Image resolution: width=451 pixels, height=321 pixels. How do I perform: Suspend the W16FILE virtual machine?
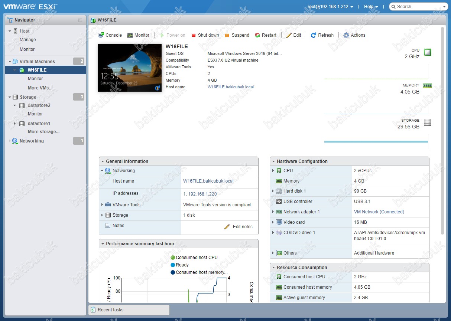click(237, 35)
